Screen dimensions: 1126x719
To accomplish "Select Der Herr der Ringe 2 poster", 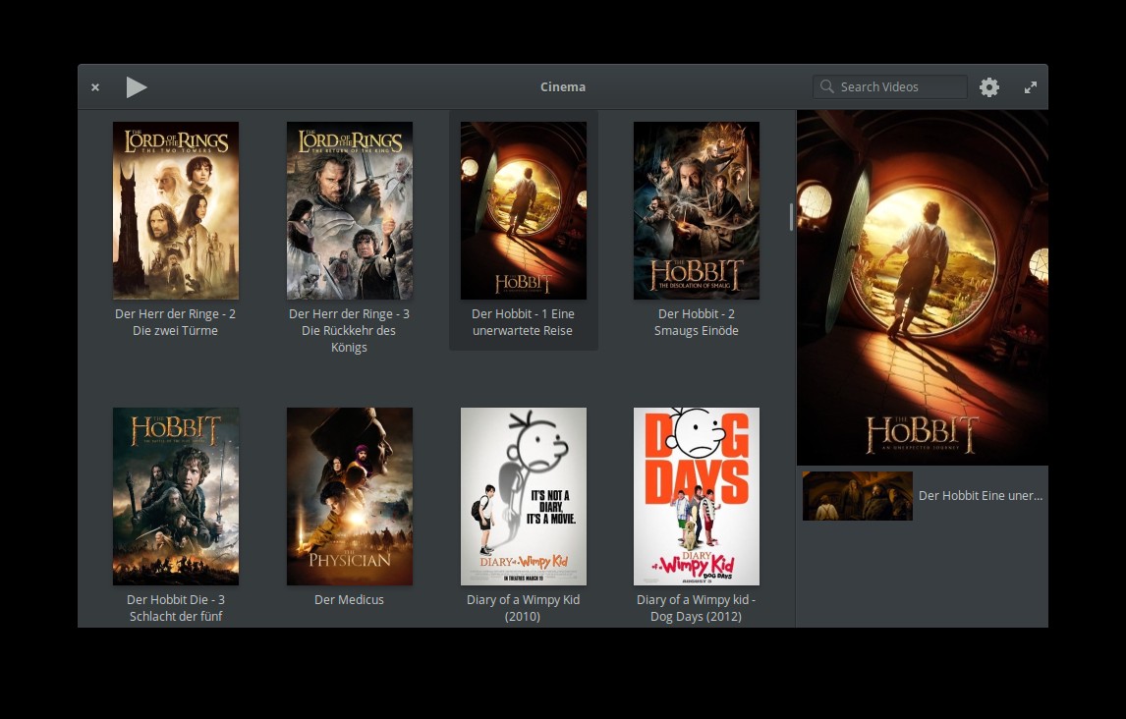I will click(175, 210).
